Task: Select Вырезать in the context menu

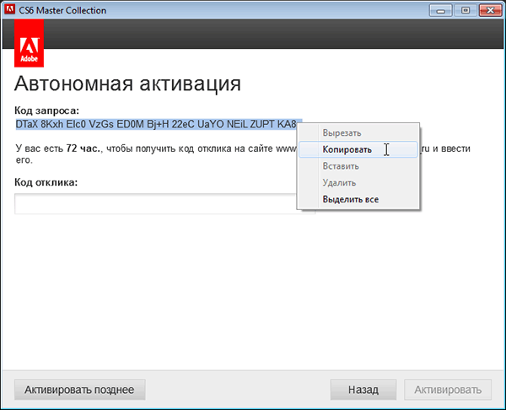Action: coord(358,133)
